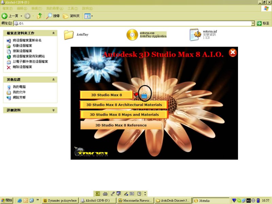Click the 3D Studio Max 8 button
The height and width of the screenshot is (204, 272).
point(106,95)
